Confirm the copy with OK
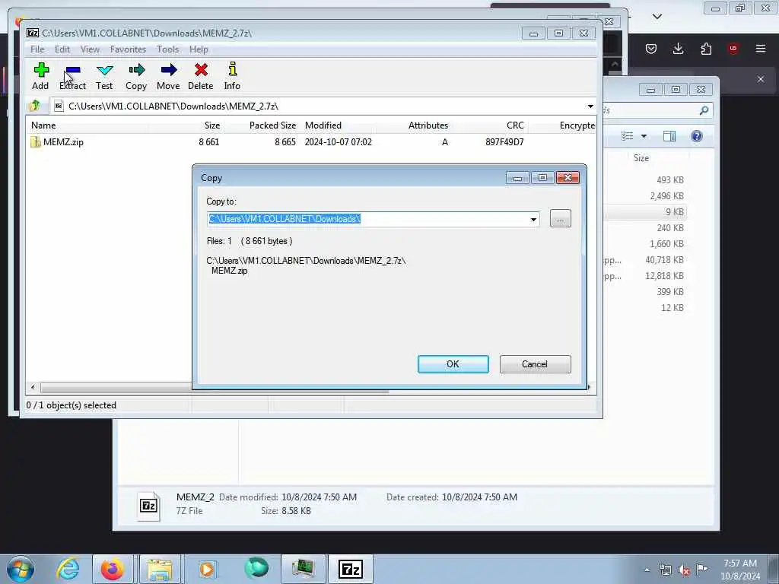This screenshot has height=584, width=779. (453, 364)
